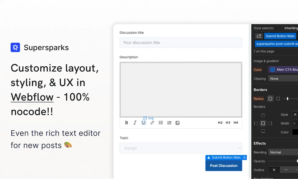Select the all-sides border option in center

coord(263,123)
